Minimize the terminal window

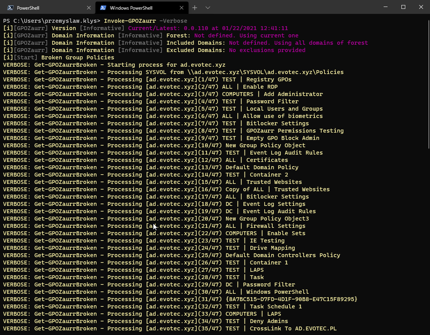pos(385,7)
